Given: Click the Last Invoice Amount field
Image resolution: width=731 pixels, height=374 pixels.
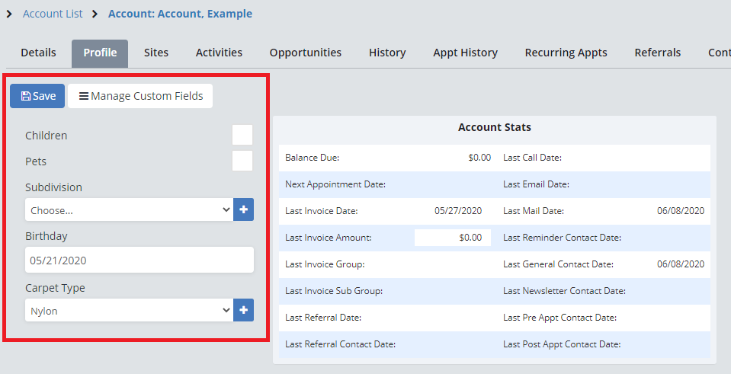Looking at the screenshot, I should point(453,238).
